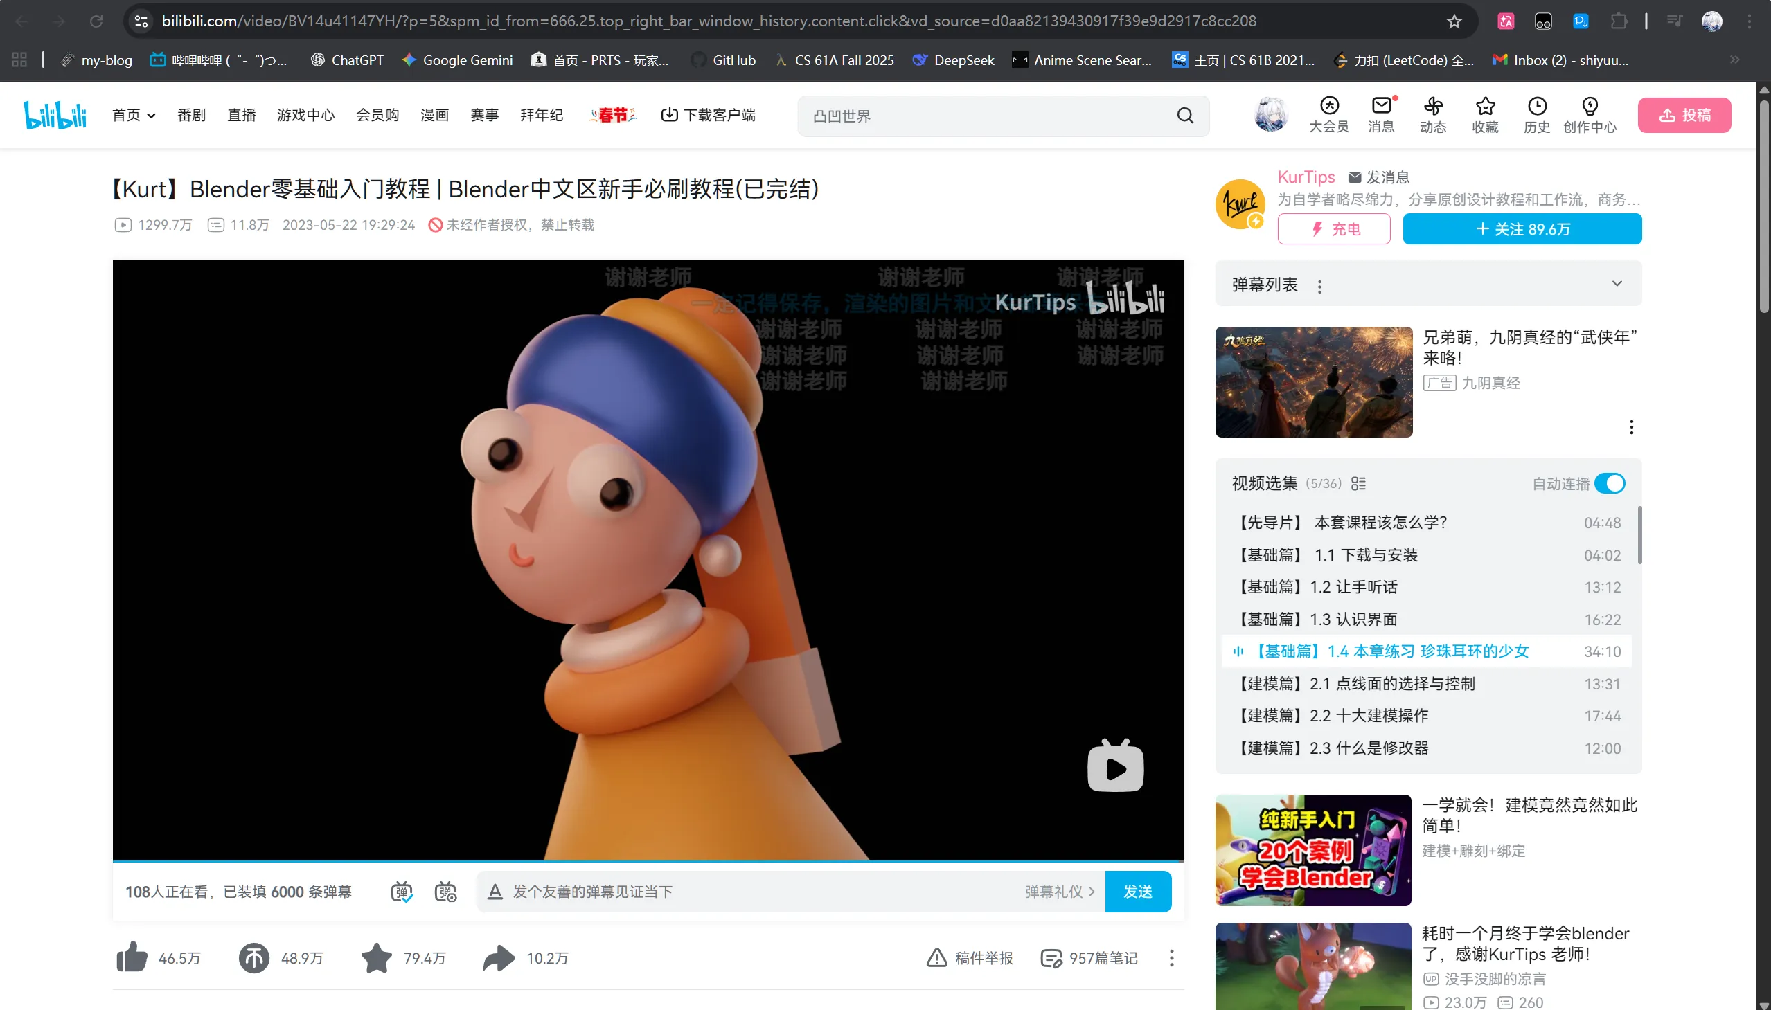
Task: Click the like thumbs-up icon
Action: click(132, 957)
